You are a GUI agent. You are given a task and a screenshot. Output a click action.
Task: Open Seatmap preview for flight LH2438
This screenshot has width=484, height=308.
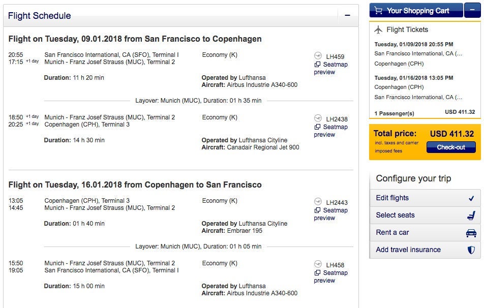coord(330,131)
